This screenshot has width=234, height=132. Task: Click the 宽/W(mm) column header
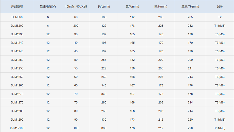pos(132,6)
